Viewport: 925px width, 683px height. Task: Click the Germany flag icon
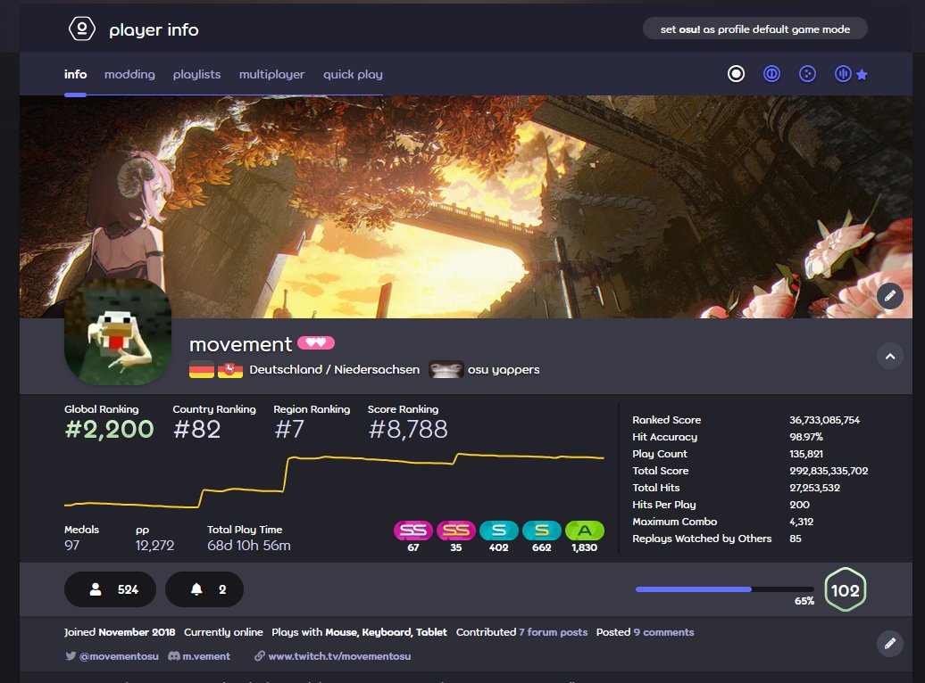coord(201,370)
